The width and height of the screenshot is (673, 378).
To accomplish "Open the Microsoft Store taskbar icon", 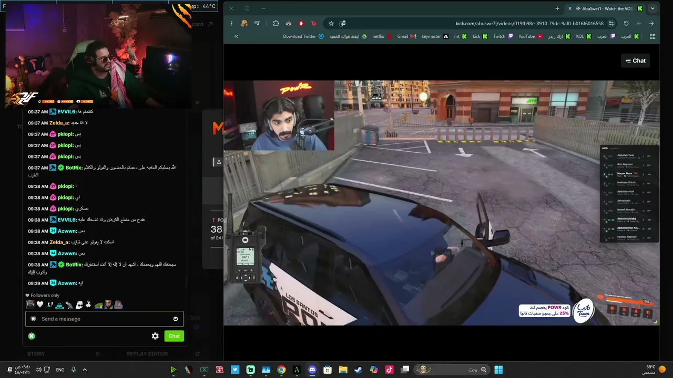I will point(328,370).
